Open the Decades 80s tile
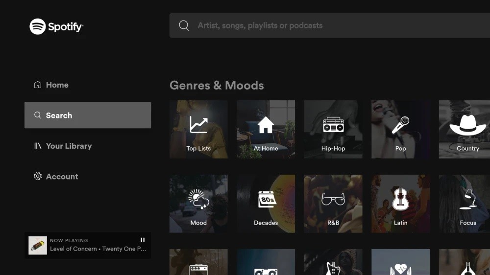Image resolution: width=490 pixels, height=275 pixels. pos(266,204)
